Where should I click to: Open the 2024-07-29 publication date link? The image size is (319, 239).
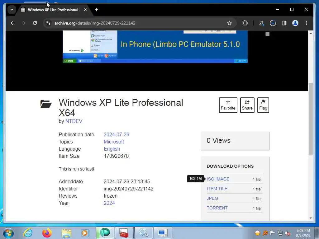click(117, 134)
